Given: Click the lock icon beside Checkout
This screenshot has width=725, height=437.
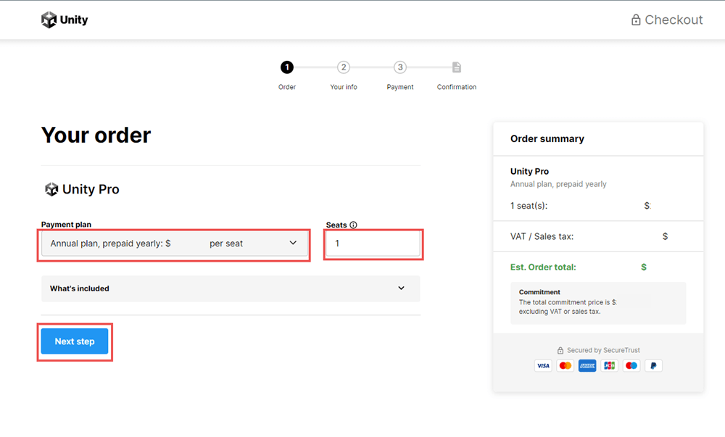Looking at the screenshot, I should point(634,20).
